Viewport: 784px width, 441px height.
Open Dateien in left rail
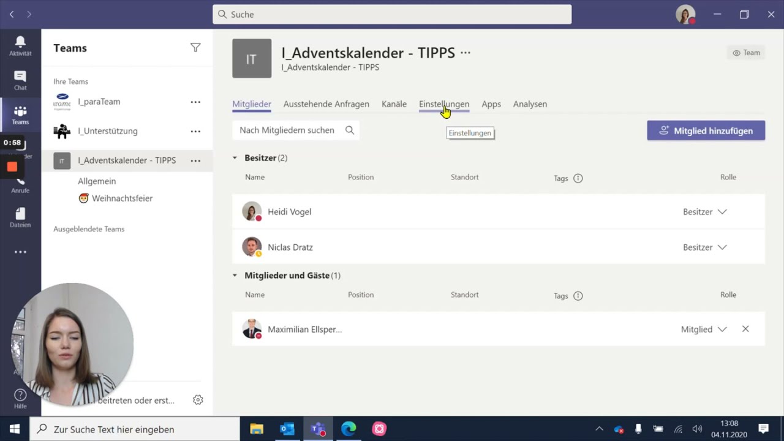pyautogui.click(x=20, y=217)
